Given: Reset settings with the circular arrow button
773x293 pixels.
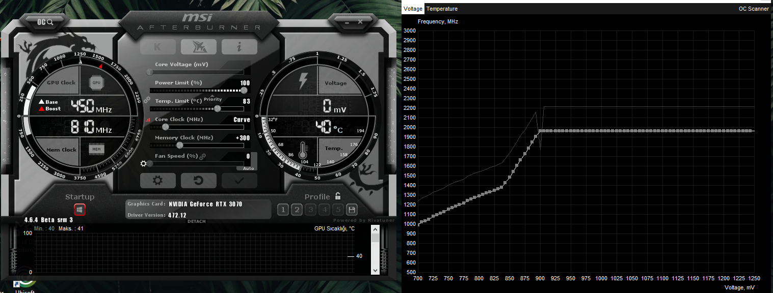Looking at the screenshot, I should pyautogui.click(x=199, y=181).
